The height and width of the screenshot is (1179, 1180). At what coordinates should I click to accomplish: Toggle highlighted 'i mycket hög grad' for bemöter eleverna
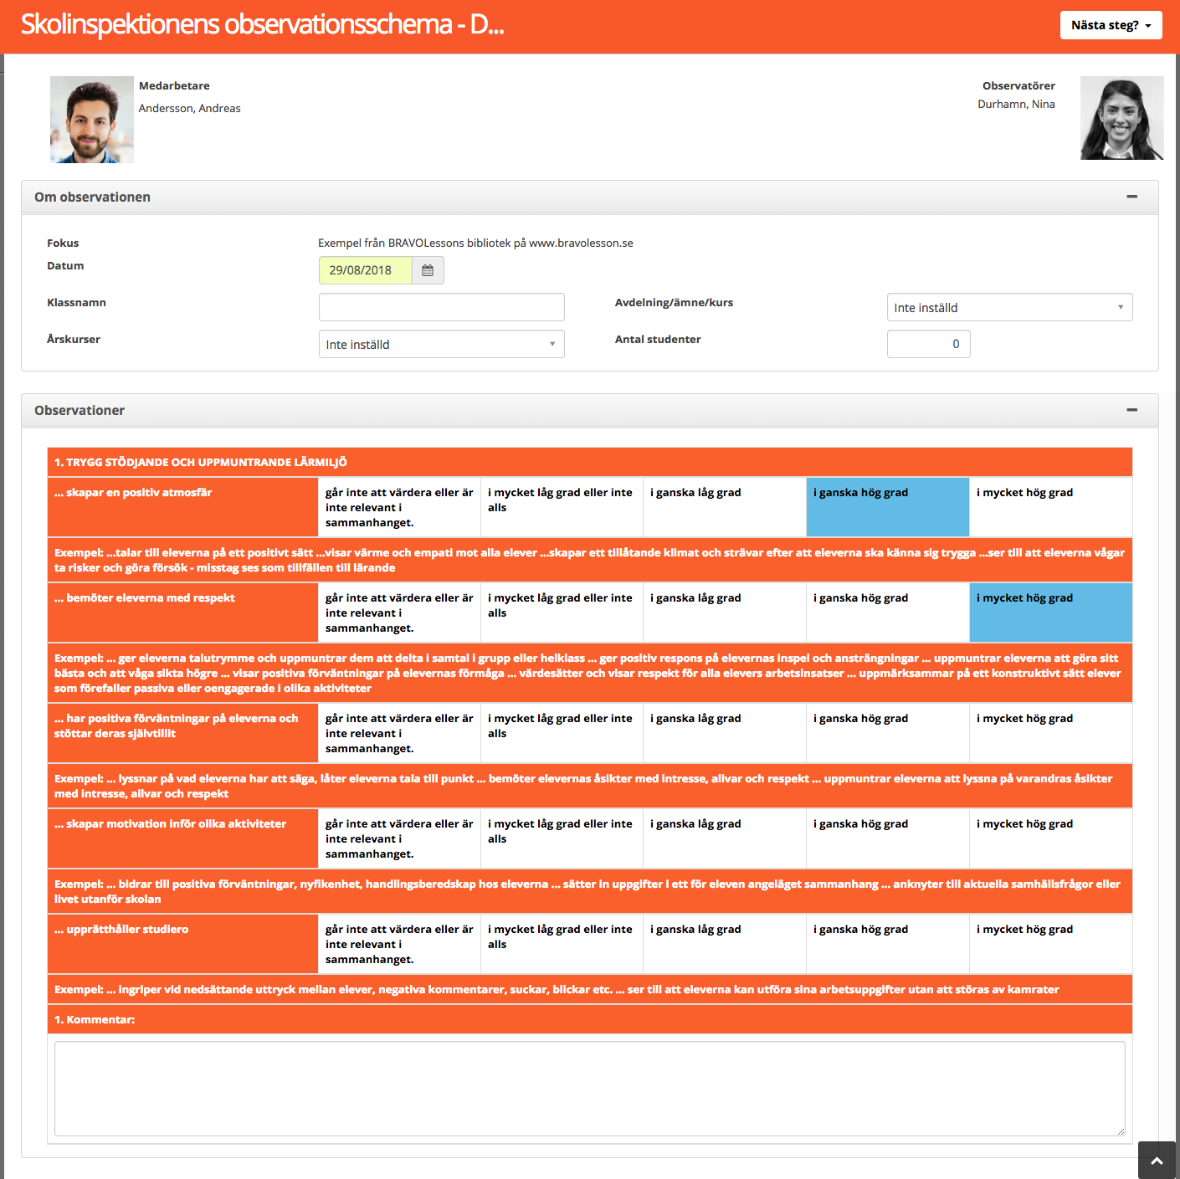(x=1051, y=613)
